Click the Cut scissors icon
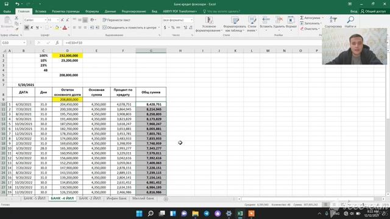The height and width of the screenshot is (219, 390). (16, 18)
